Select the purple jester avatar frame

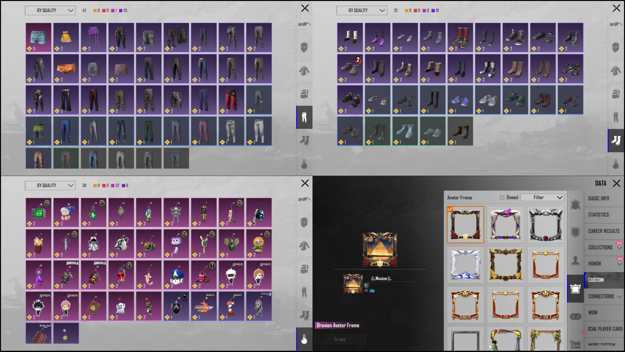(505, 224)
